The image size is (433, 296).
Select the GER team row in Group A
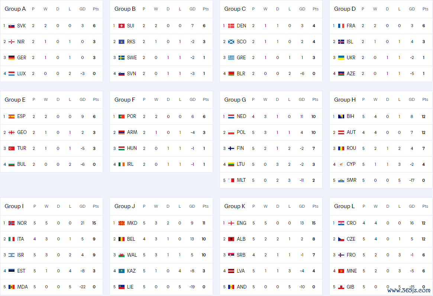point(22,58)
